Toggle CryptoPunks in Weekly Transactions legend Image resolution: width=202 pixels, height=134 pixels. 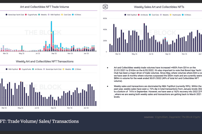click(x=25, y=69)
